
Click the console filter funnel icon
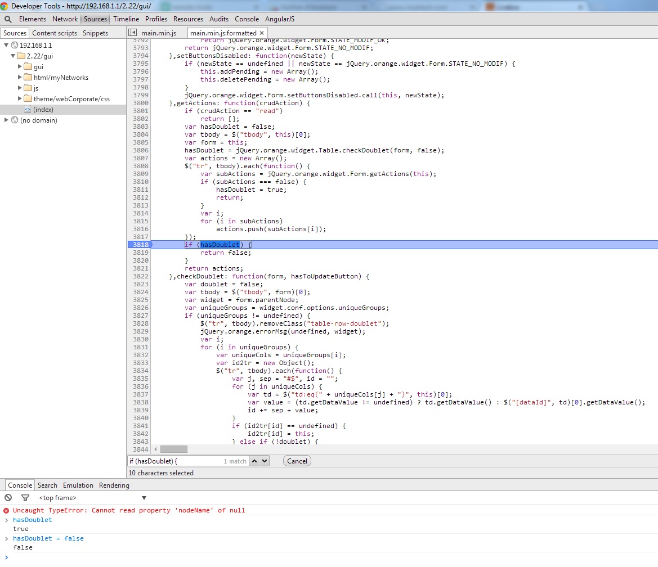click(25, 497)
